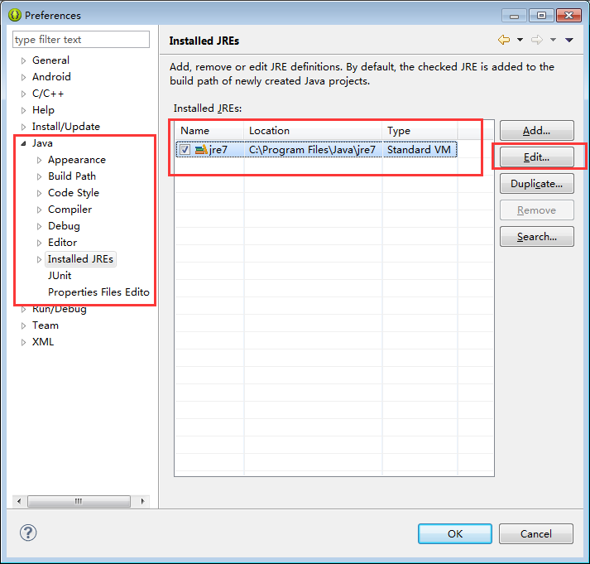The height and width of the screenshot is (564, 590).
Task: Expand the General tree node
Action: [23, 60]
